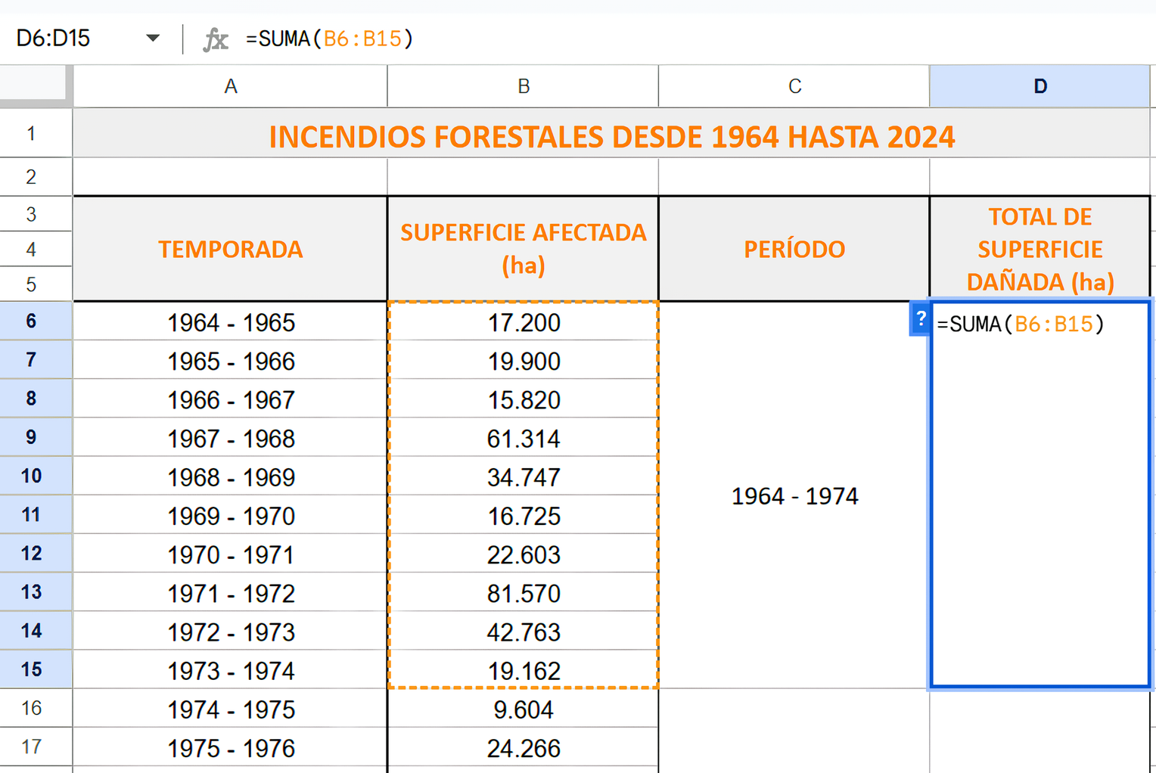Select column C header
1156x773 pixels.
pos(794,86)
